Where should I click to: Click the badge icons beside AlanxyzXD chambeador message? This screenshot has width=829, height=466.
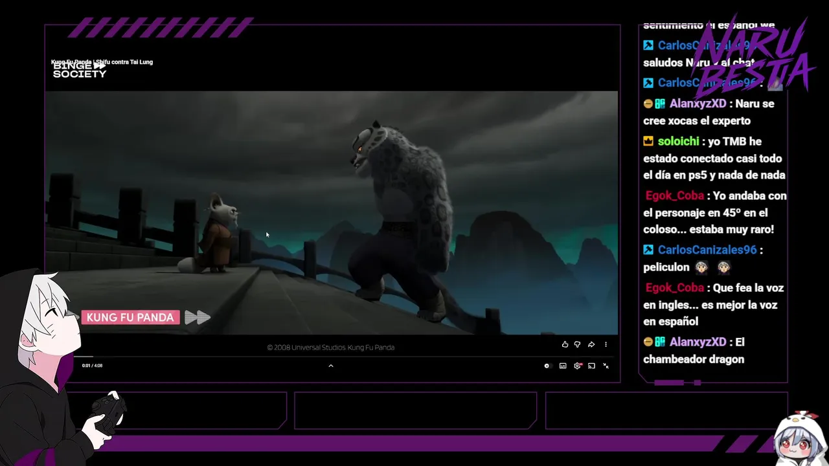pyautogui.click(x=654, y=342)
